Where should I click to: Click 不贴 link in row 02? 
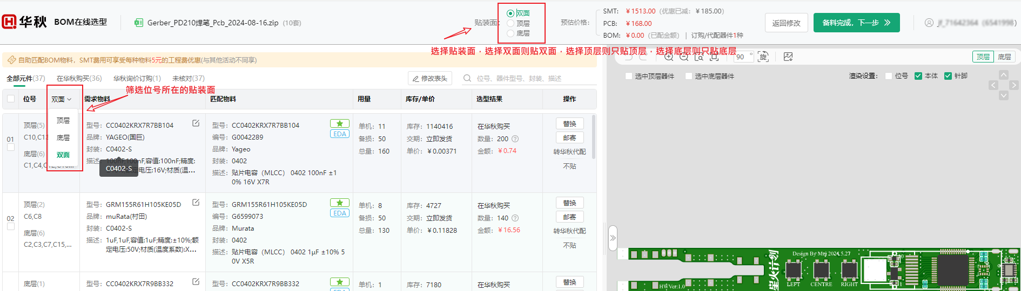[570, 246]
